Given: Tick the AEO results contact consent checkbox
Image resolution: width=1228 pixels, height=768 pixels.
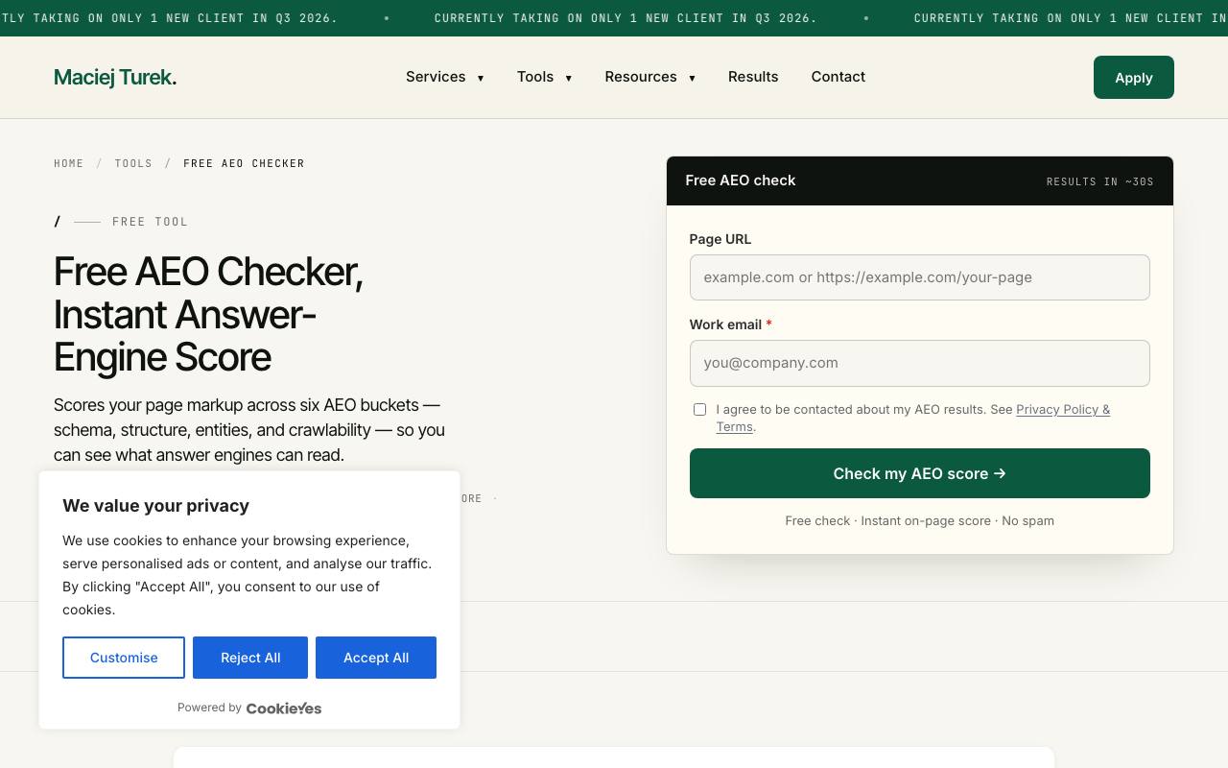Looking at the screenshot, I should point(699,409).
